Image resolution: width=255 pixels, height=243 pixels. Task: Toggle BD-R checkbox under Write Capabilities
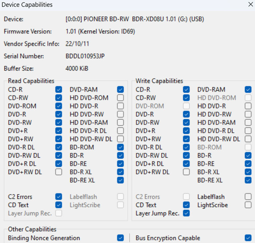pos(248,156)
